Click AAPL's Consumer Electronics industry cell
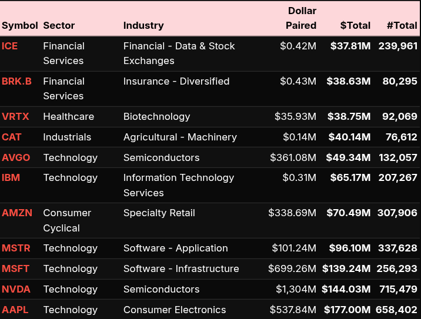This screenshot has height=319, width=421. [x=175, y=310]
